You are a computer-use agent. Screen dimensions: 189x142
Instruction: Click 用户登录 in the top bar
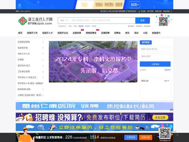point(150,11)
